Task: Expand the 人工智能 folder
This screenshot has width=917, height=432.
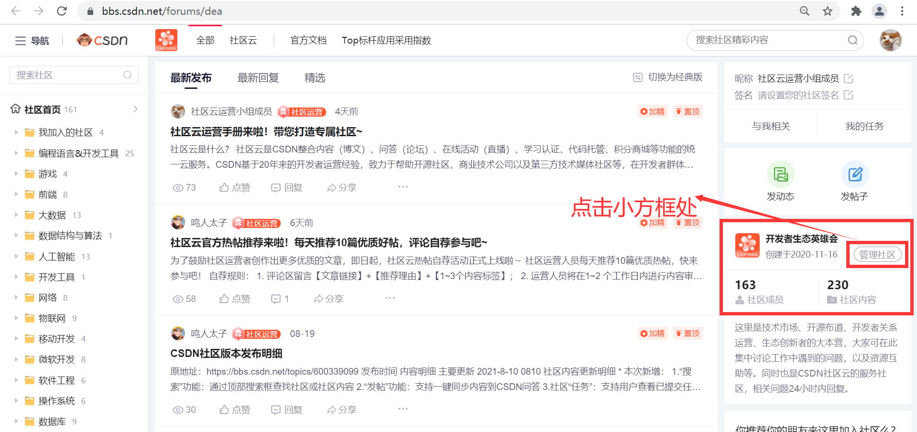Action: click(16, 256)
